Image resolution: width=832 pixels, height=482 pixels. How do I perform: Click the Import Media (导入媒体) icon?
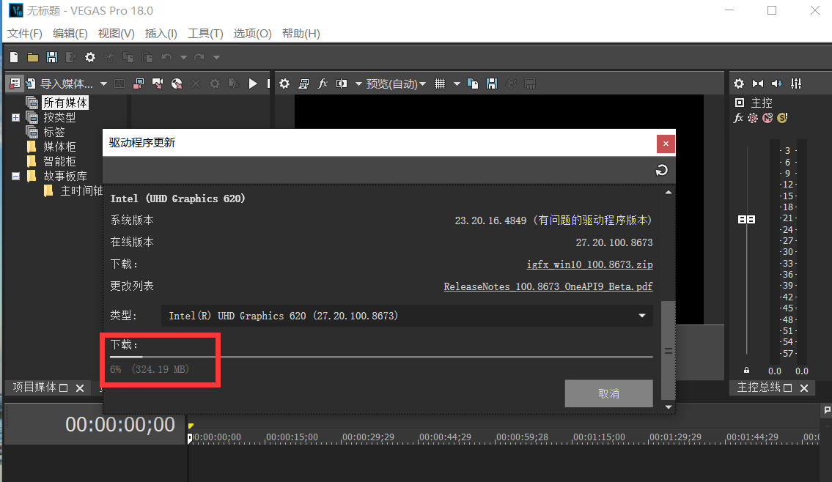pos(31,84)
